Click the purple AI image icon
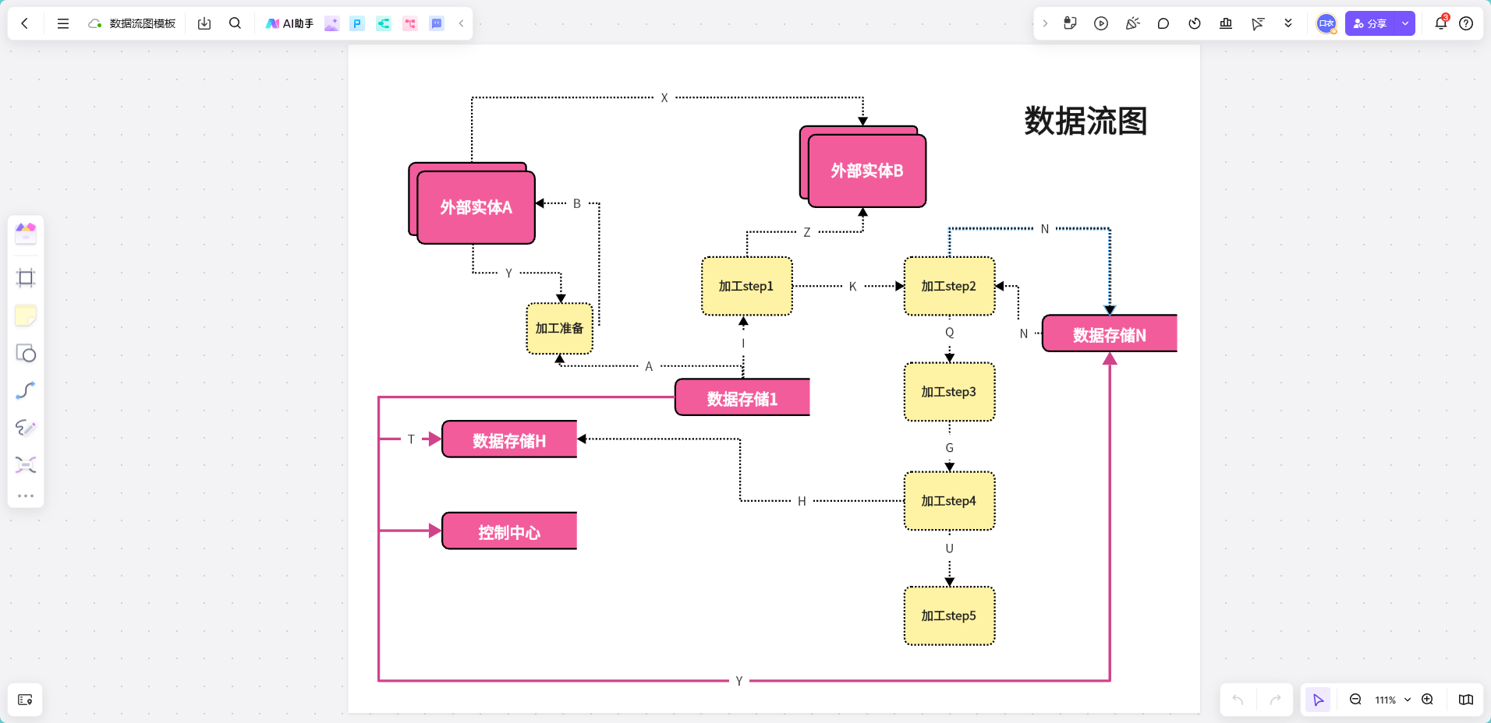 (x=332, y=23)
